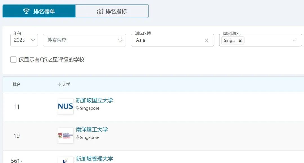The width and height of the screenshot is (304, 163).
Task: Switch to the 排名榜单 tab
Action: click(39, 11)
